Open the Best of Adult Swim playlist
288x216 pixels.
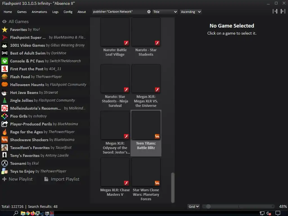[44, 53]
